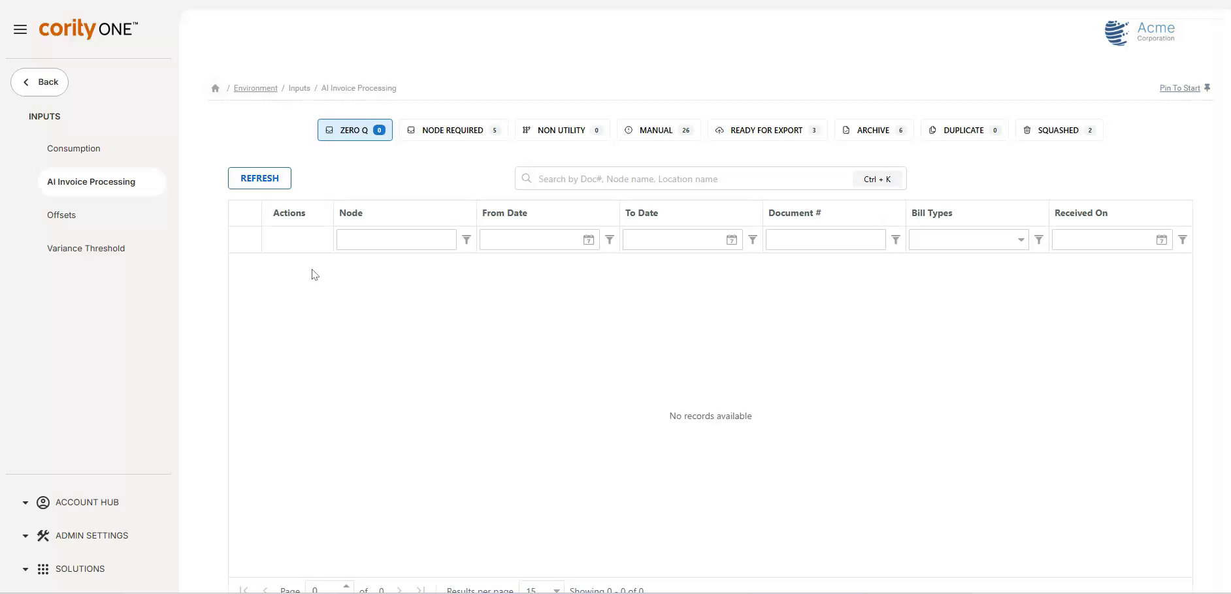Click the ZERO Q filter icon
Viewport: 1231px width, 594px height.
coord(330,130)
